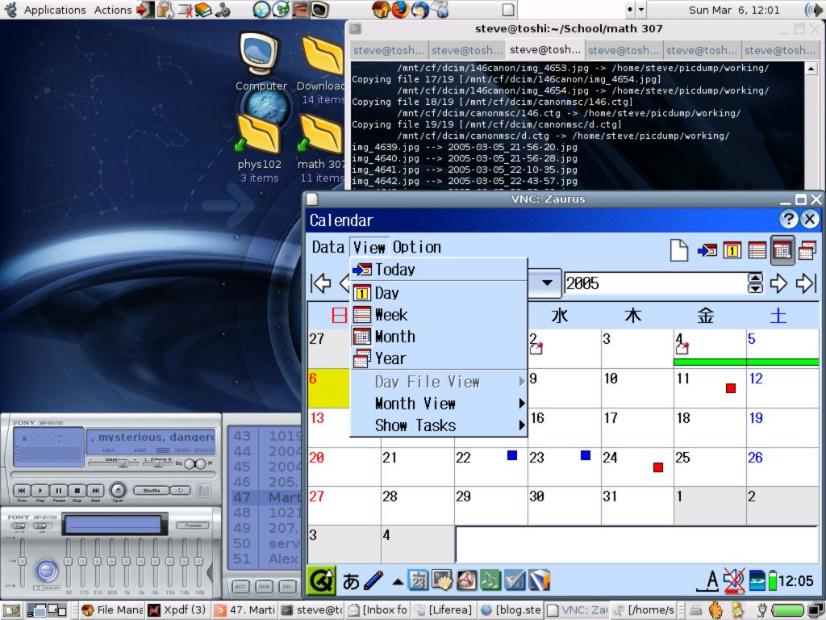Launch the Zaurus music player icon
Screen dimensions: 826x620
click(490, 580)
